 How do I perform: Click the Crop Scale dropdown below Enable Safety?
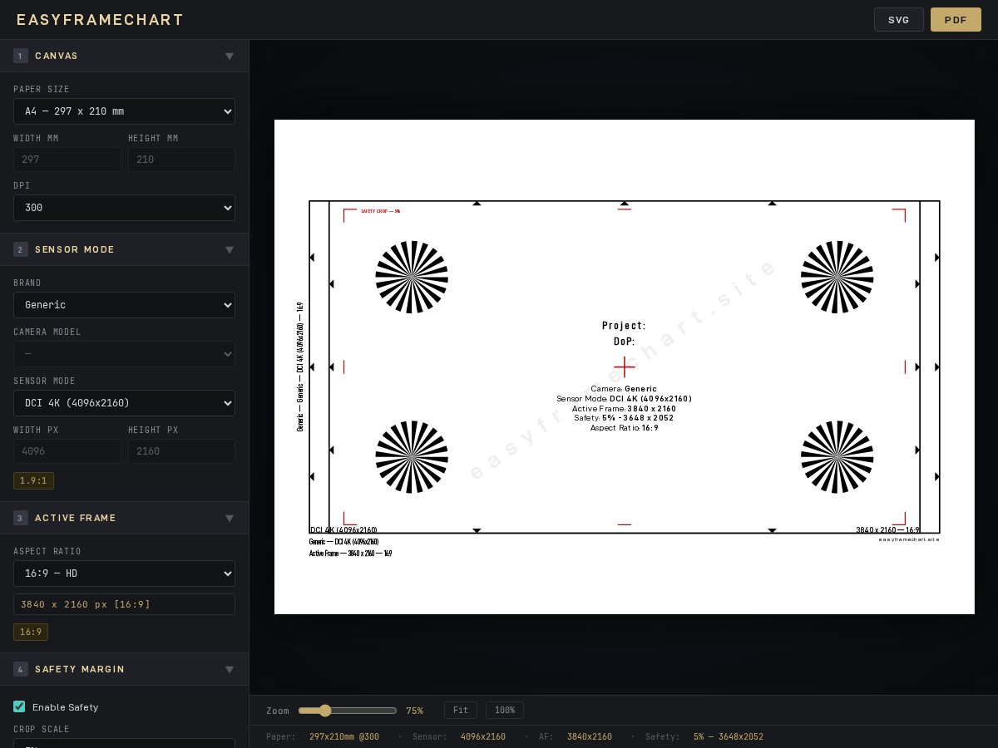coord(124,743)
